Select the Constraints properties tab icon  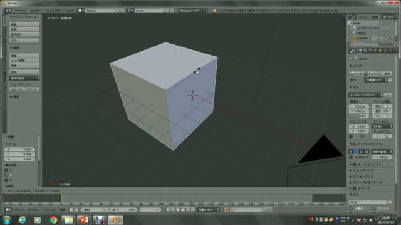click(385, 51)
